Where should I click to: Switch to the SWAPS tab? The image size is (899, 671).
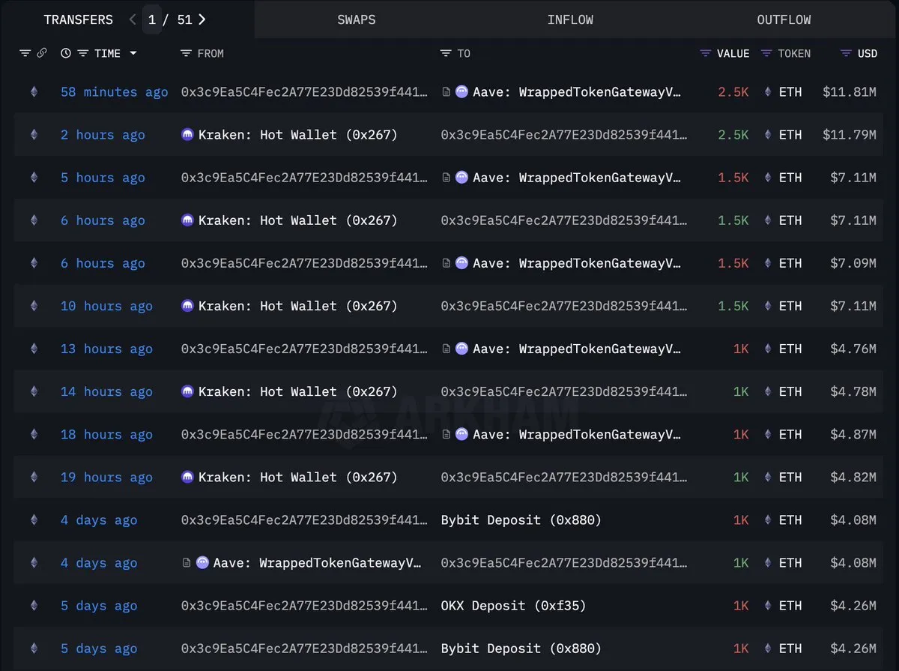356,19
